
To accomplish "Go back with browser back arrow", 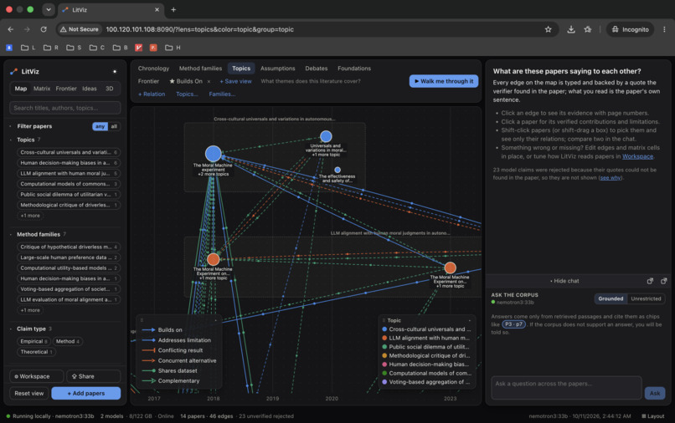I will point(11,29).
